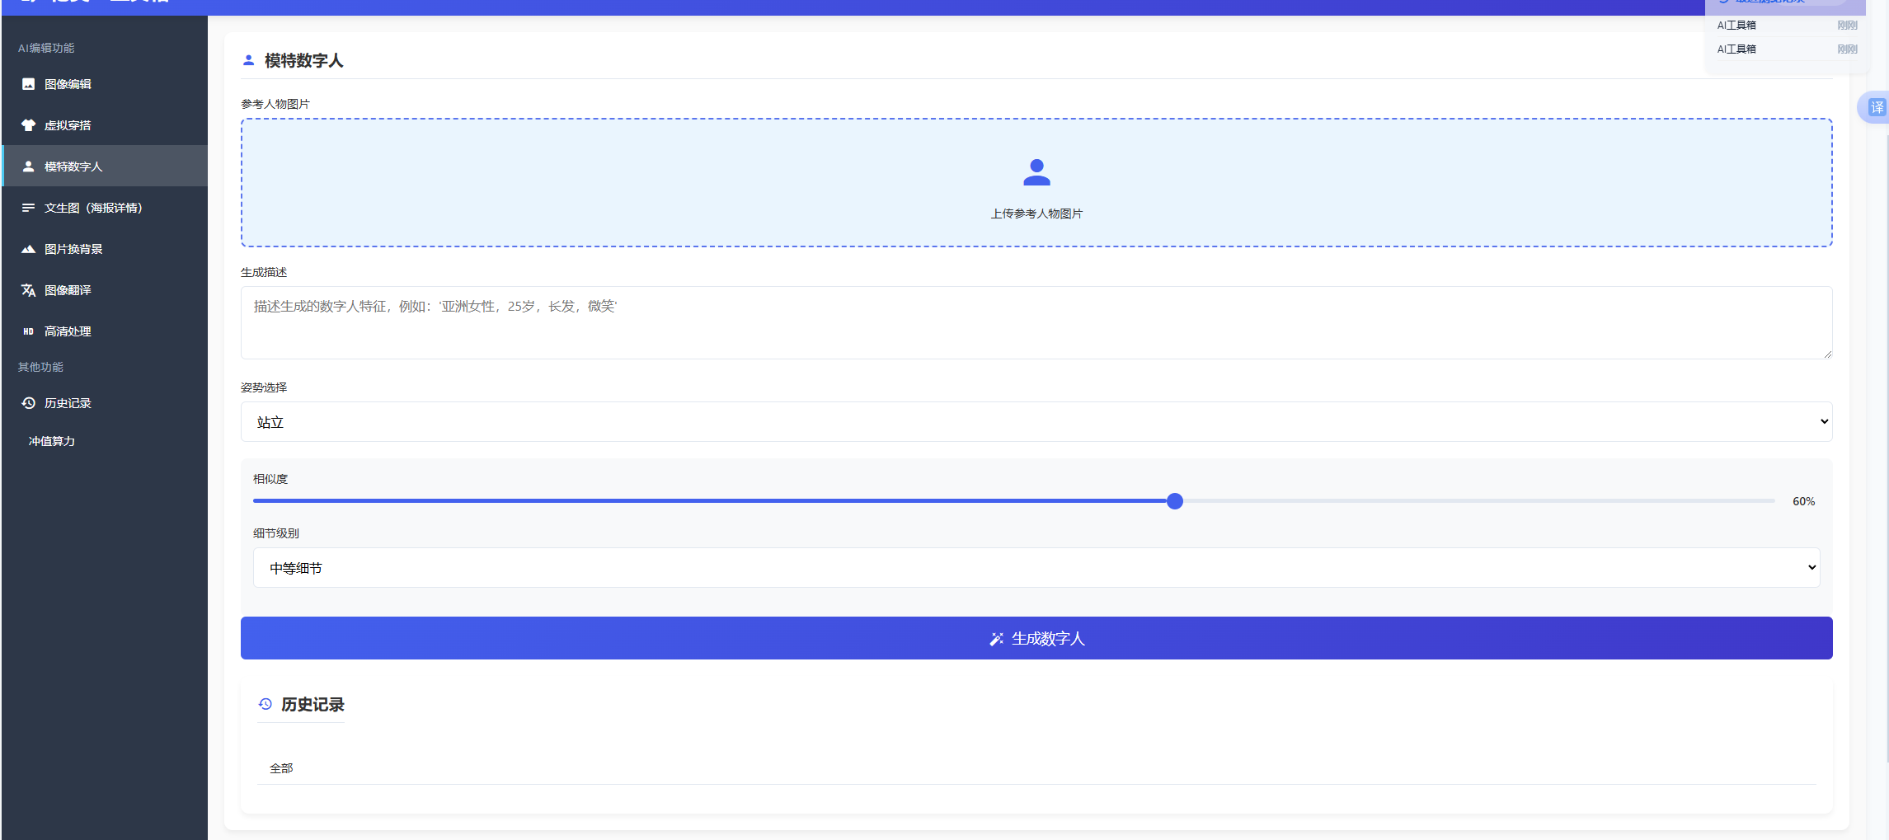Click the translate floating button at right edge
This screenshot has width=1889, height=840.
click(1876, 107)
